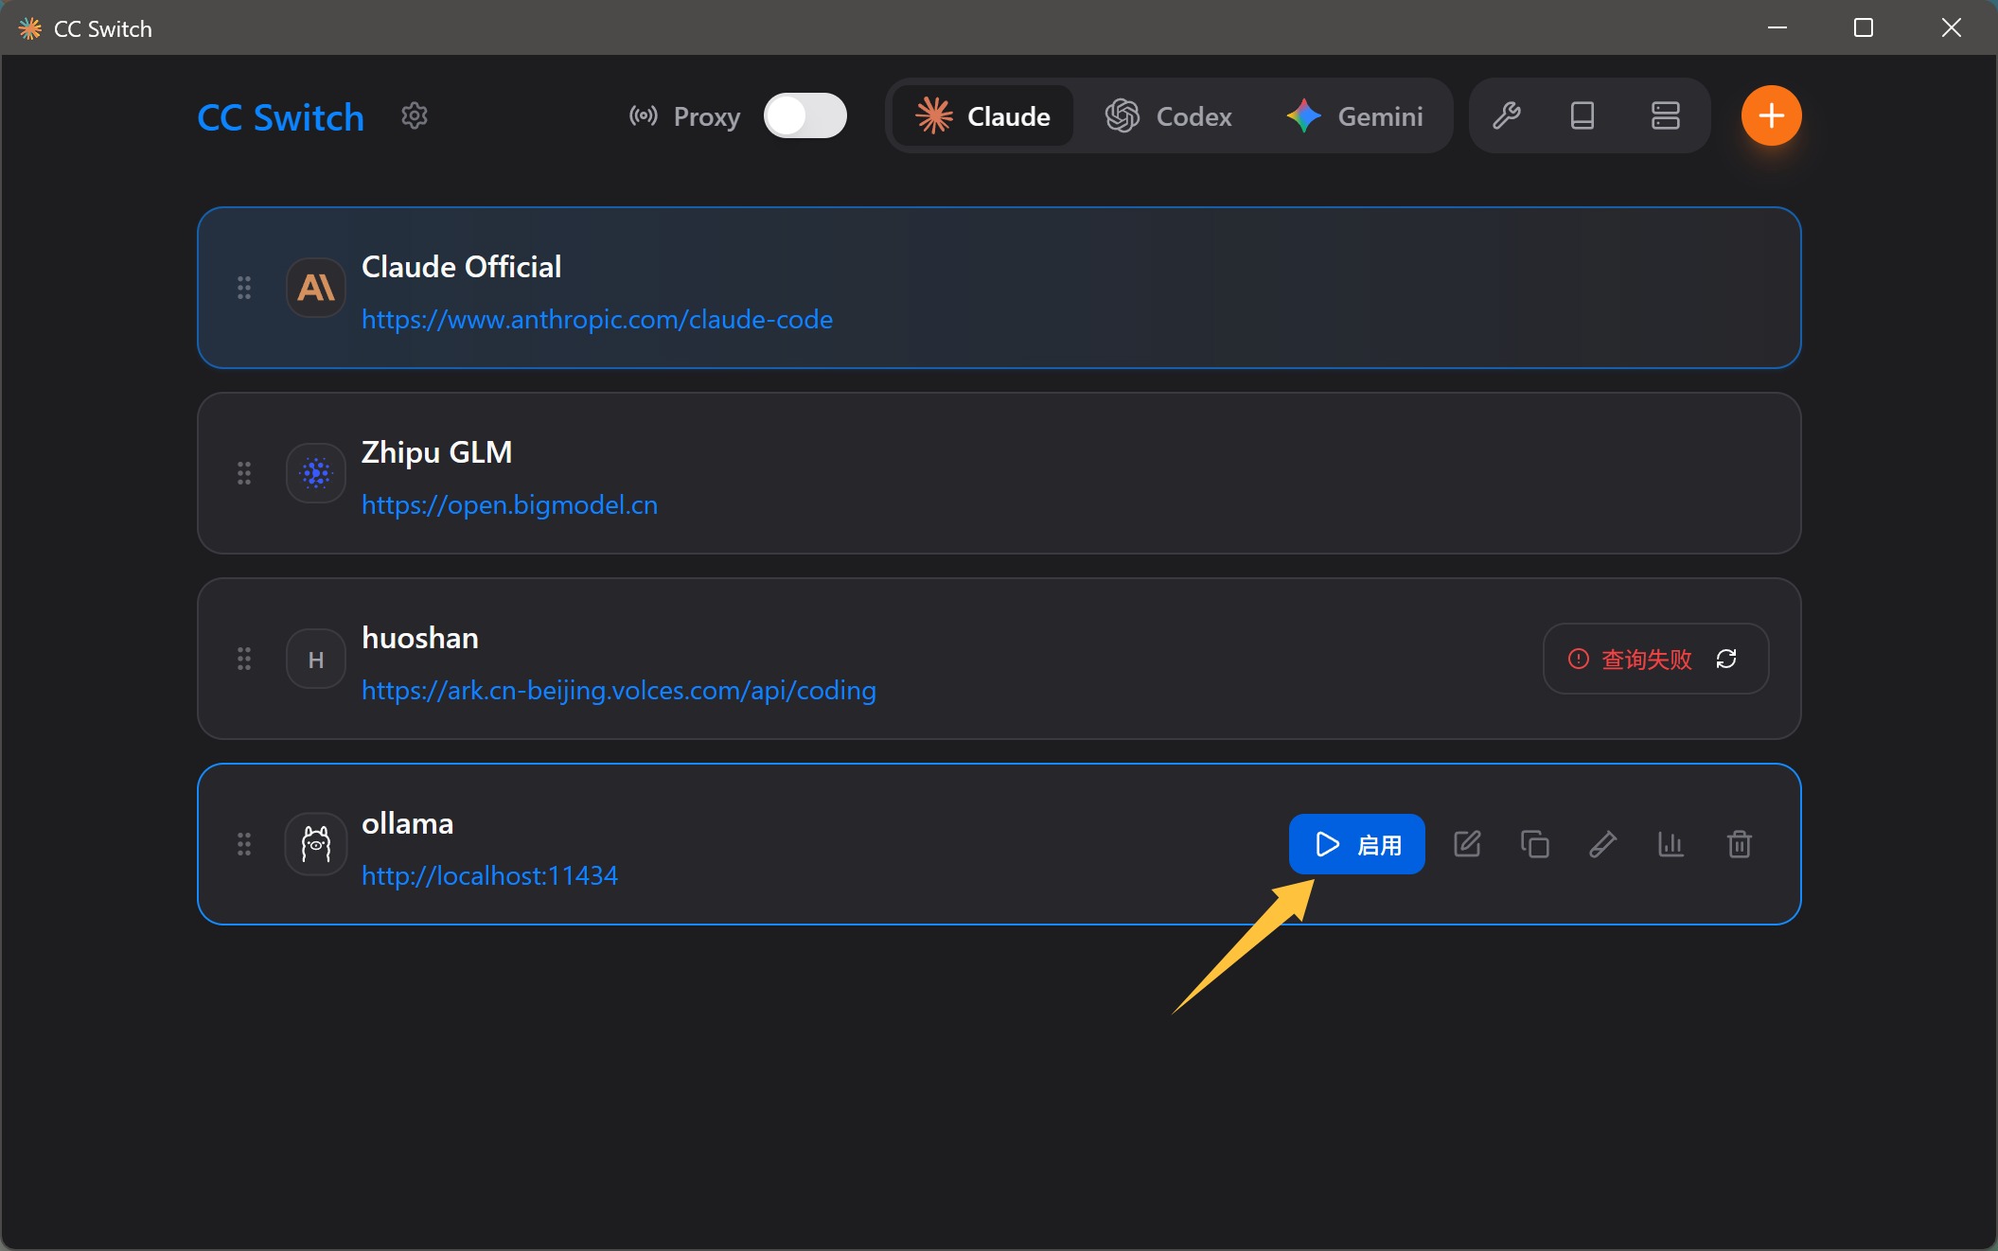Open the notebook icon in the top toolbar

[1583, 115]
